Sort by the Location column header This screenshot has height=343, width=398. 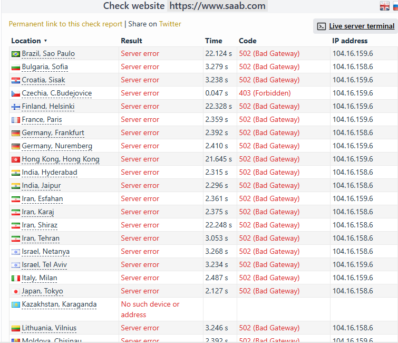(29, 41)
